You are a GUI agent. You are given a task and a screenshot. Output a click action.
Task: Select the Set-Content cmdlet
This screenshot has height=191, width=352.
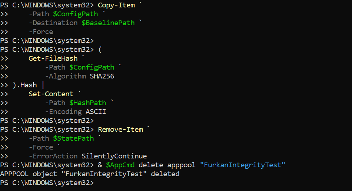coord(51,94)
